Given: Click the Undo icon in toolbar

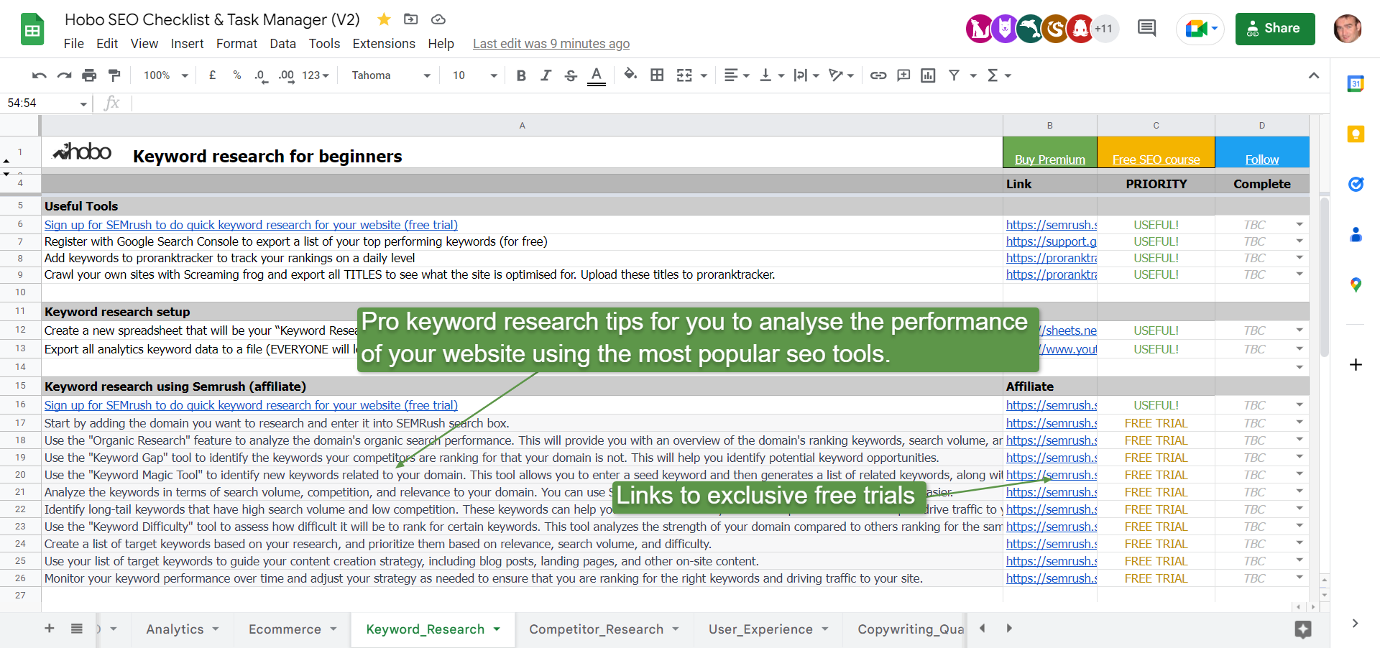Looking at the screenshot, I should pos(40,75).
